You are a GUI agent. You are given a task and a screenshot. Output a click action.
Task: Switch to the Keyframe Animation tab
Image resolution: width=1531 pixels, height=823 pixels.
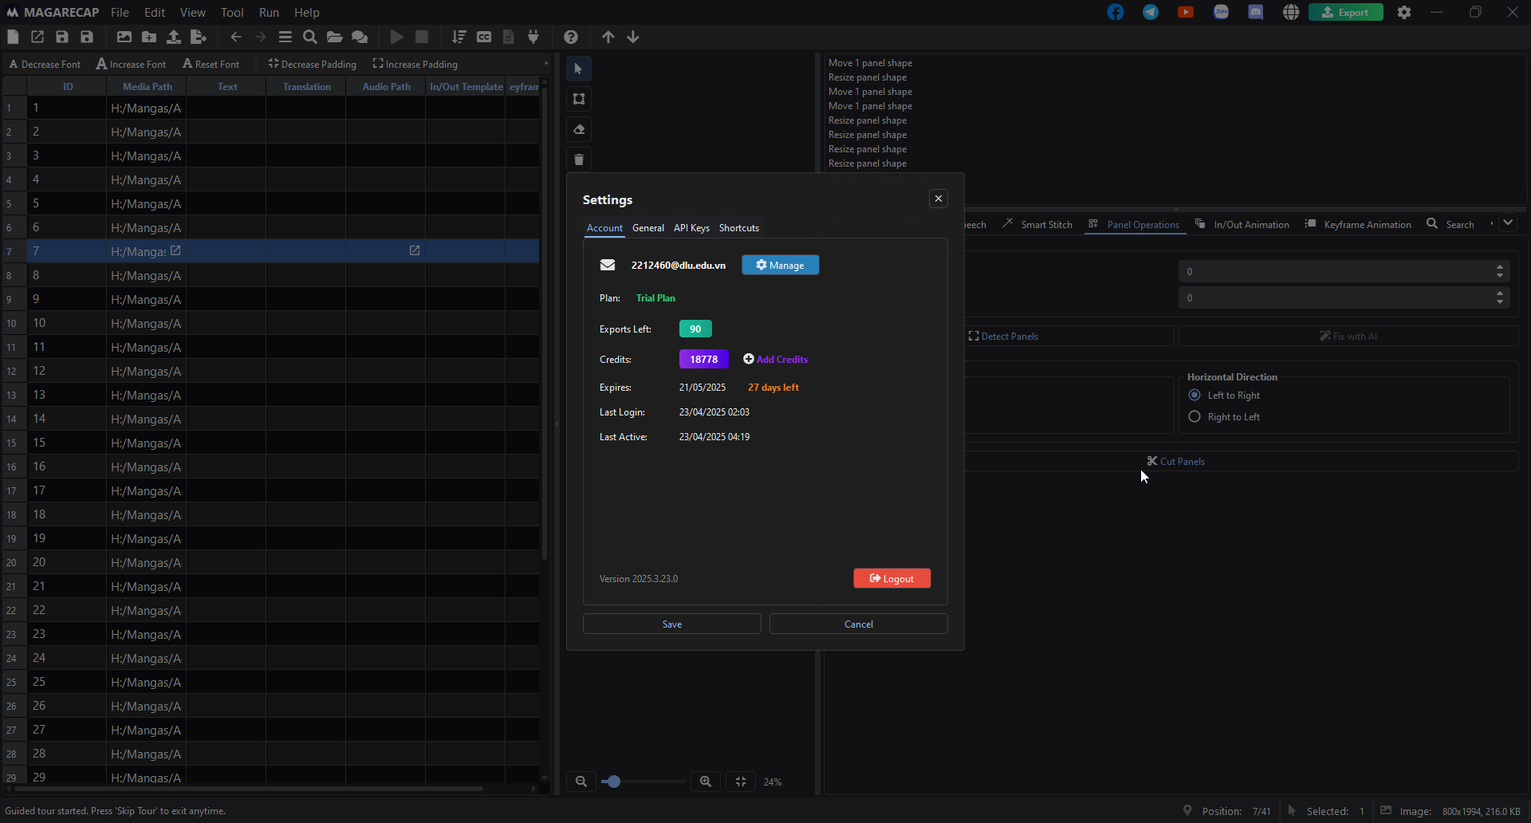click(1358, 225)
